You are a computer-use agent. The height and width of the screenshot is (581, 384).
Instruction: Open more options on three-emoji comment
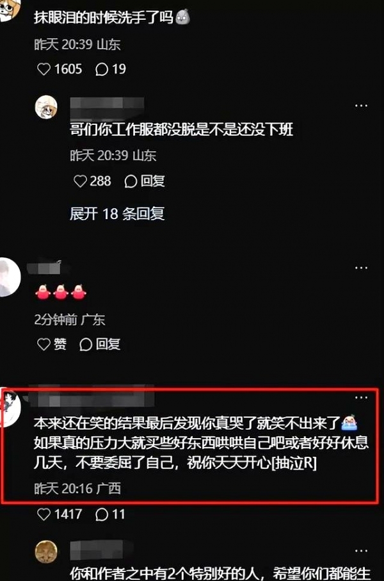coord(361,268)
